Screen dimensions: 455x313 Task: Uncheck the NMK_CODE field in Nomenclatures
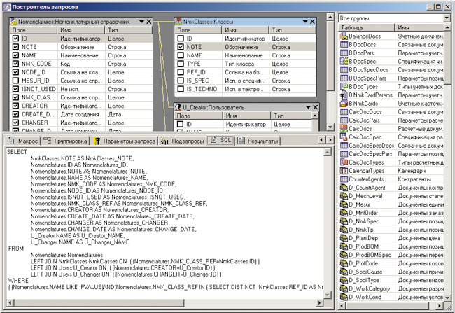(x=15, y=64)
